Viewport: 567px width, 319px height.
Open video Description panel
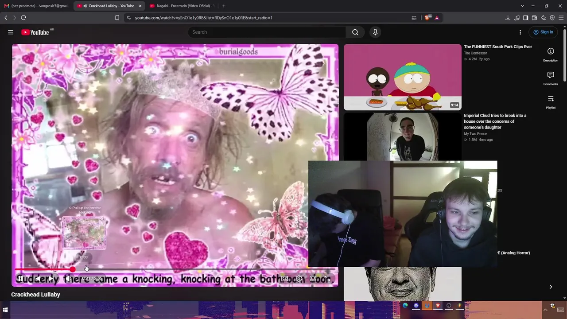[x=551, y=54]
